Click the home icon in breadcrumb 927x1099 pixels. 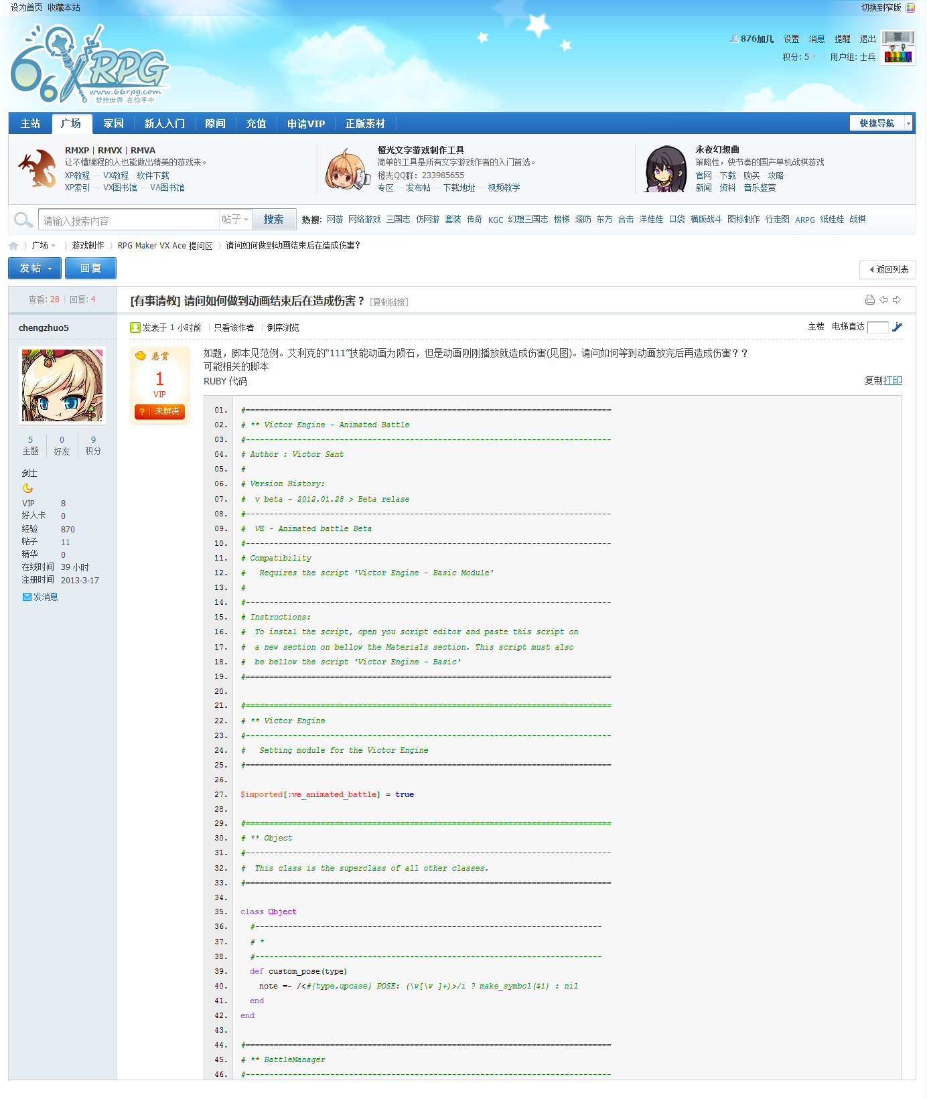tap(13, 246)
